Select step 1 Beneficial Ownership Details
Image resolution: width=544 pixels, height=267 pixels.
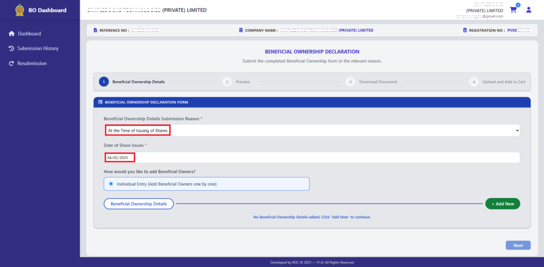point(132,82)
